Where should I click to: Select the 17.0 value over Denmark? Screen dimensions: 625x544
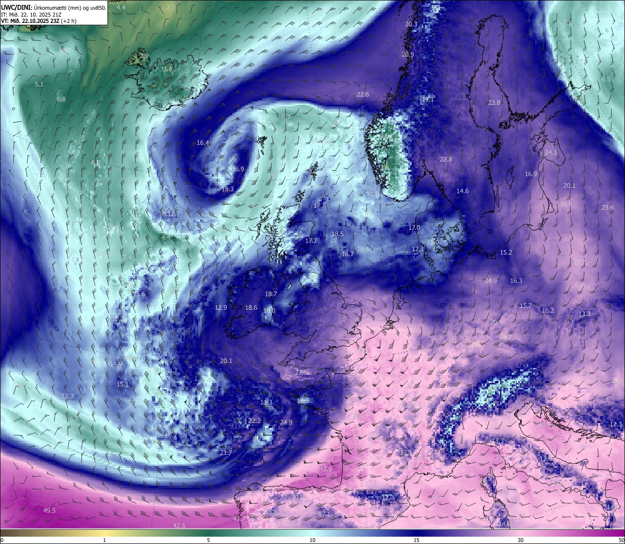point(414,228)
